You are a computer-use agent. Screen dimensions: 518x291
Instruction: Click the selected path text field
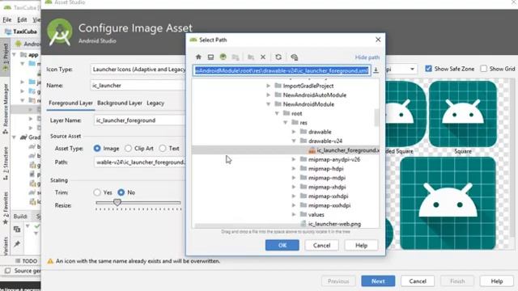[x=282, y=70]
